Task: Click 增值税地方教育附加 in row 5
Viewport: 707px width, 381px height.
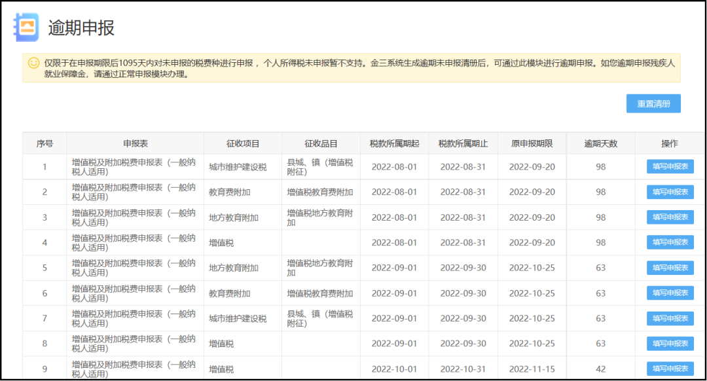Action: pyautogui.click(x=320, y=268)
